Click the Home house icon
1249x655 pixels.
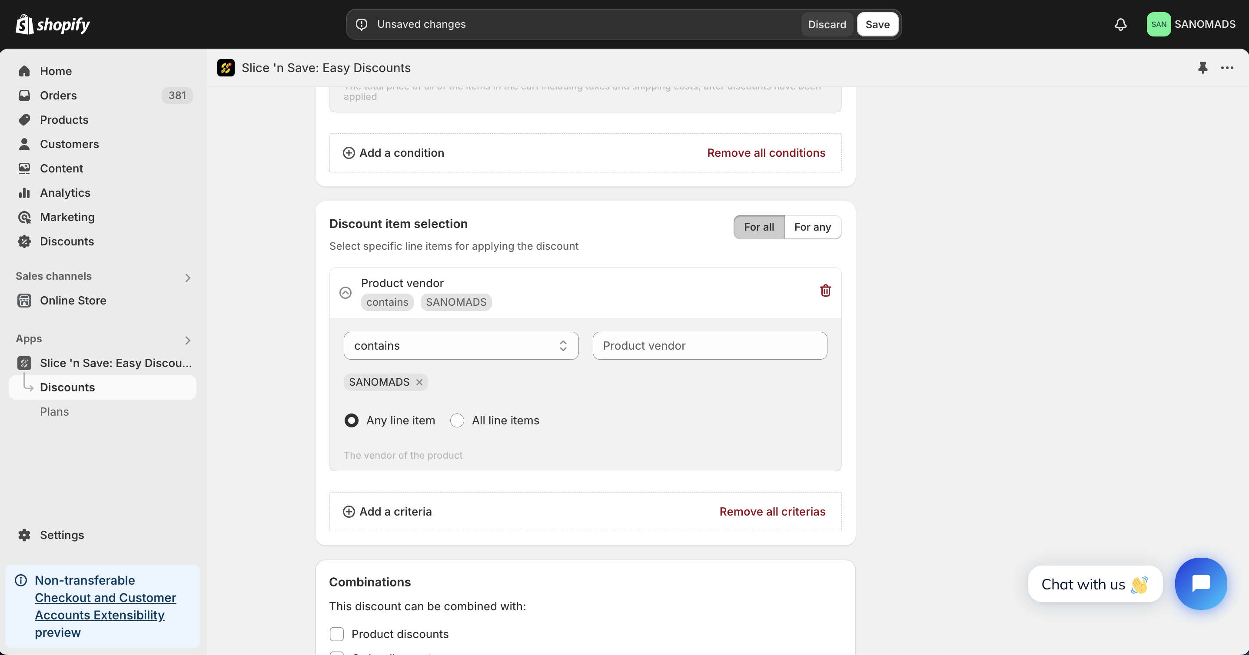coord(24,71)
